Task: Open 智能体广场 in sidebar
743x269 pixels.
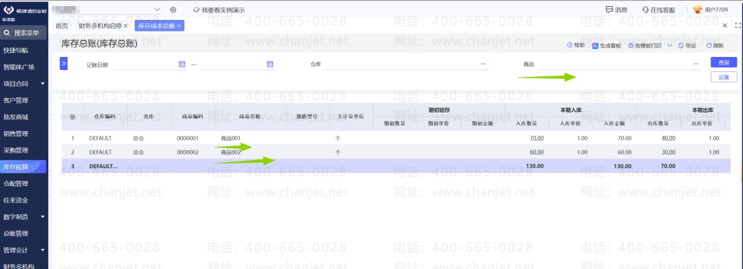Action: point(19,67)
